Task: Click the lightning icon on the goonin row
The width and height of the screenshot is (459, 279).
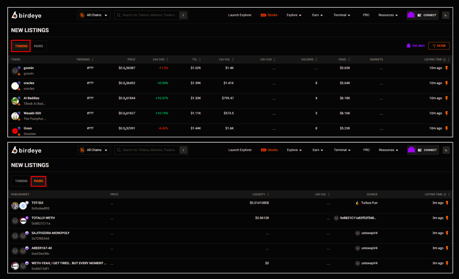Action: [447, 68]
